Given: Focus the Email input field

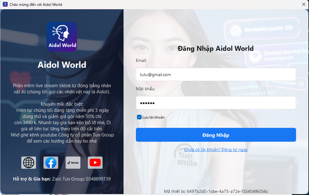Looking at the screenshot, I should point(216,75).
